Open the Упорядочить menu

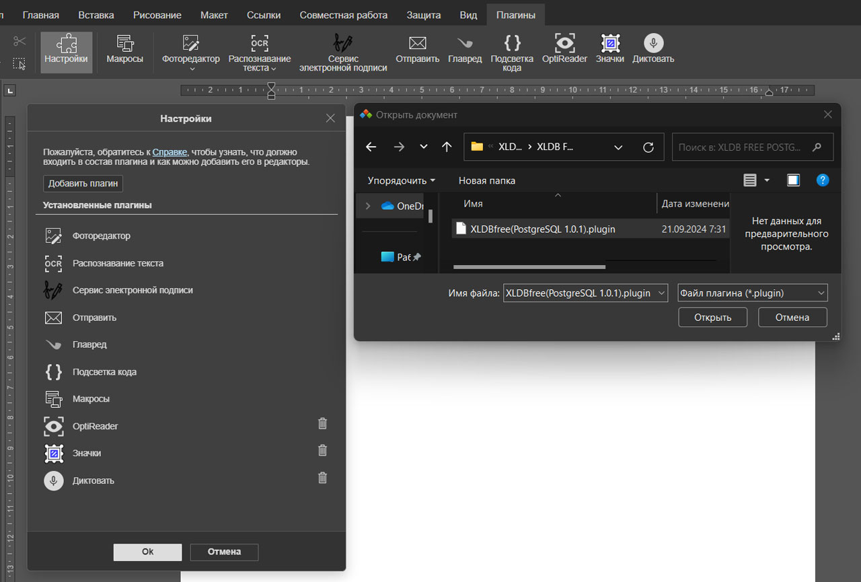click(401, 180)
